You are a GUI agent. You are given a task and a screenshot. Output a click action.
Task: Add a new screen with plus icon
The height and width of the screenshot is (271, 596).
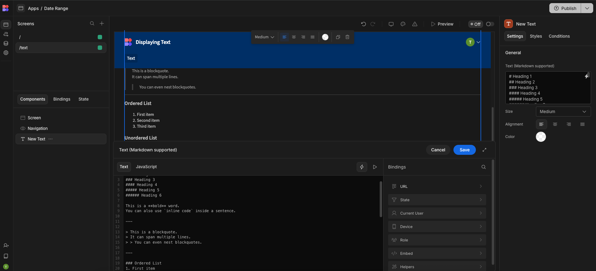pos(102,23)
